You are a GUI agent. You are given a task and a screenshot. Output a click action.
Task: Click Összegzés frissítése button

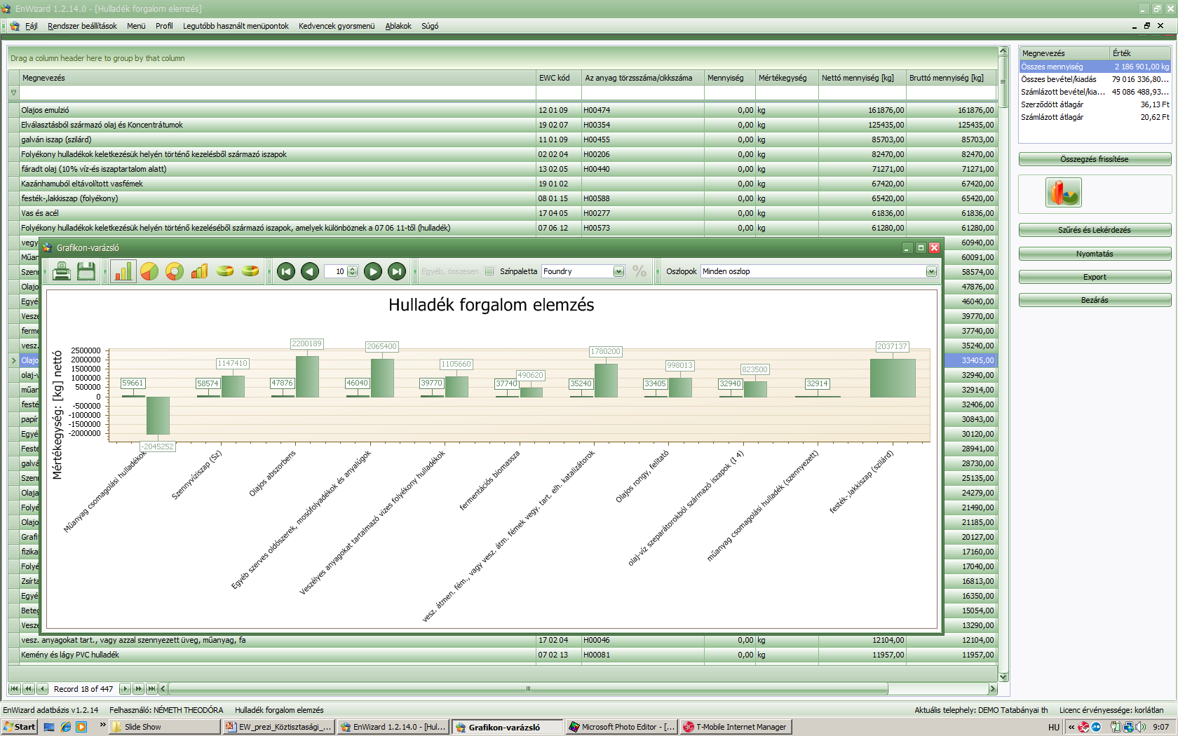[1095, 159]
